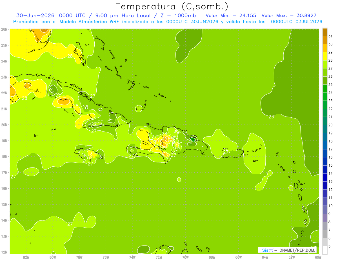Image resolution: width=338 pixels, height=261 pixels.
Task: Select the white swatch below the 5 label
Action: click(325, 250)
